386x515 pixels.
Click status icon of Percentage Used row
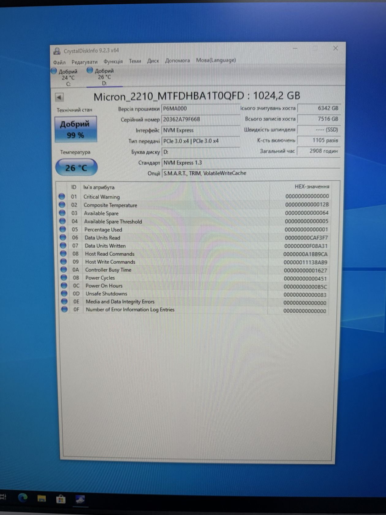pos(62,229)
